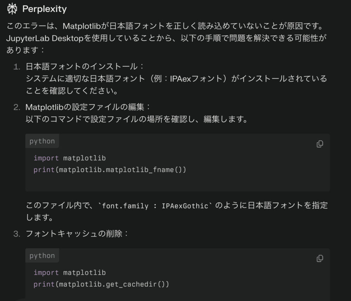Click the python label above get_cachedir code

[x=42, y=256]
